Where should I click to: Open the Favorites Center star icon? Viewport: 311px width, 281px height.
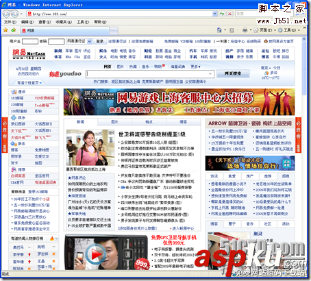click(5, 30)
